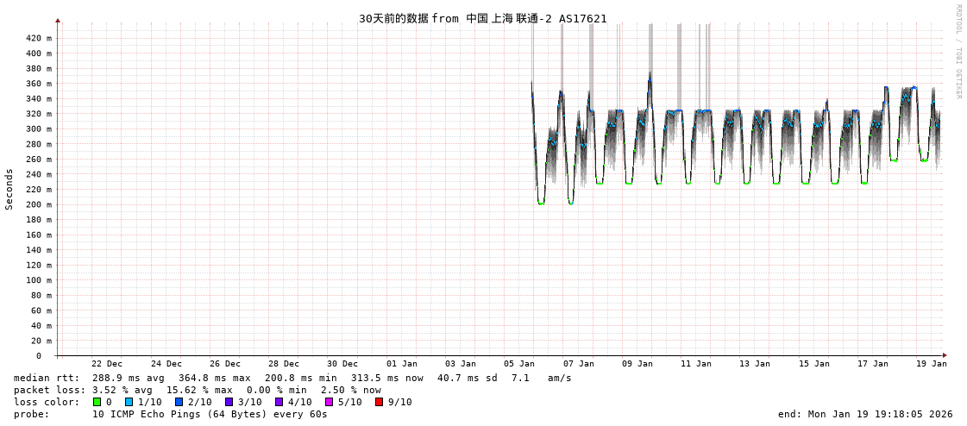Image resolution: width=967 pixels, height=426 pixels.
Task: Select the 22 Dec x-axis date label
Action: coord(107,364)
